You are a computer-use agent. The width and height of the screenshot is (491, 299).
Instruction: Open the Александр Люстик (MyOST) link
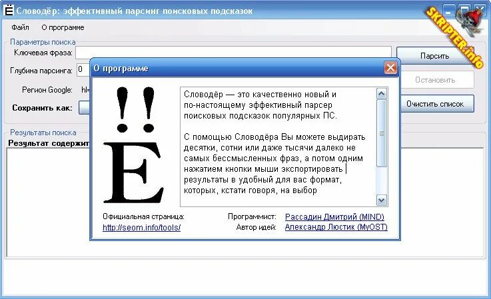[x=336, y=227]
